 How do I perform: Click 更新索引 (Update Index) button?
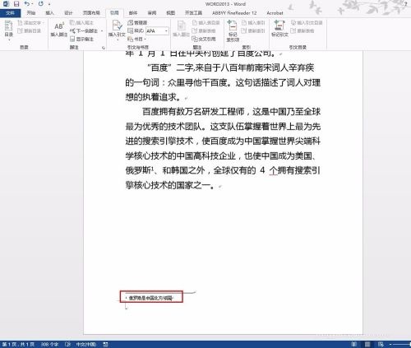253,30
